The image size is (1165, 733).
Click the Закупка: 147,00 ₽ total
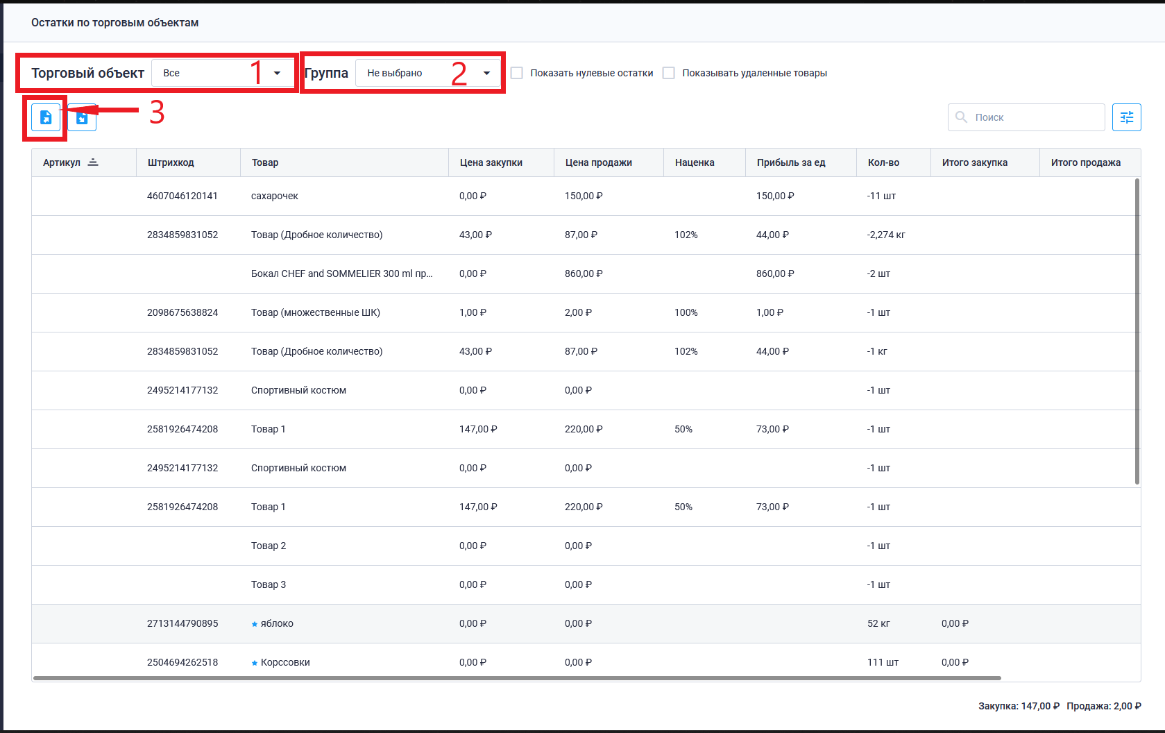coord(1019,706)
